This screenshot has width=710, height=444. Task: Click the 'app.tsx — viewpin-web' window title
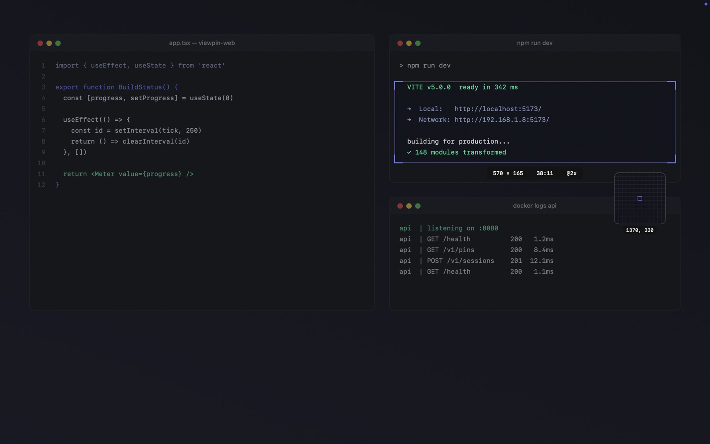point(202,43)
